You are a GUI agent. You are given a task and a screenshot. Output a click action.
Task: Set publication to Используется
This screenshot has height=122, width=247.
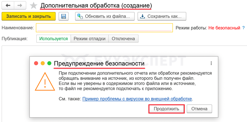point(53,39)
